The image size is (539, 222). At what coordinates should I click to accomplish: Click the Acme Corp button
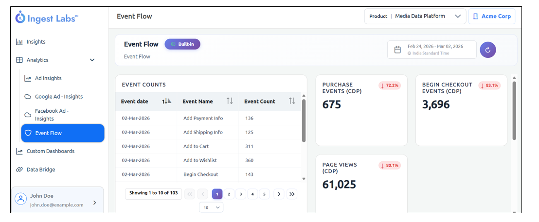pos(491,16)
